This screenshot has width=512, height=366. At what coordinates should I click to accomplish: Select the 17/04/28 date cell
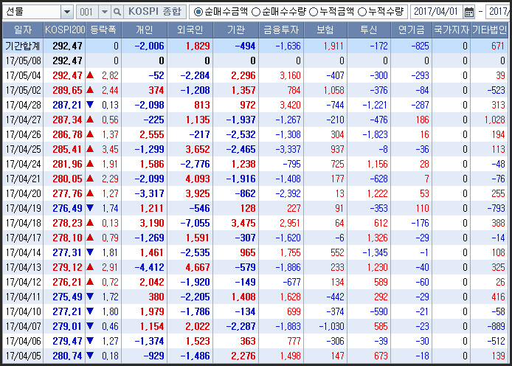[x=23, y=105]
